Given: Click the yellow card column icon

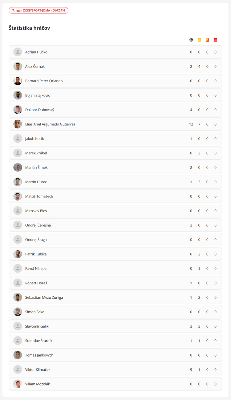Looking at the screenshot, I should click(199, 40).
